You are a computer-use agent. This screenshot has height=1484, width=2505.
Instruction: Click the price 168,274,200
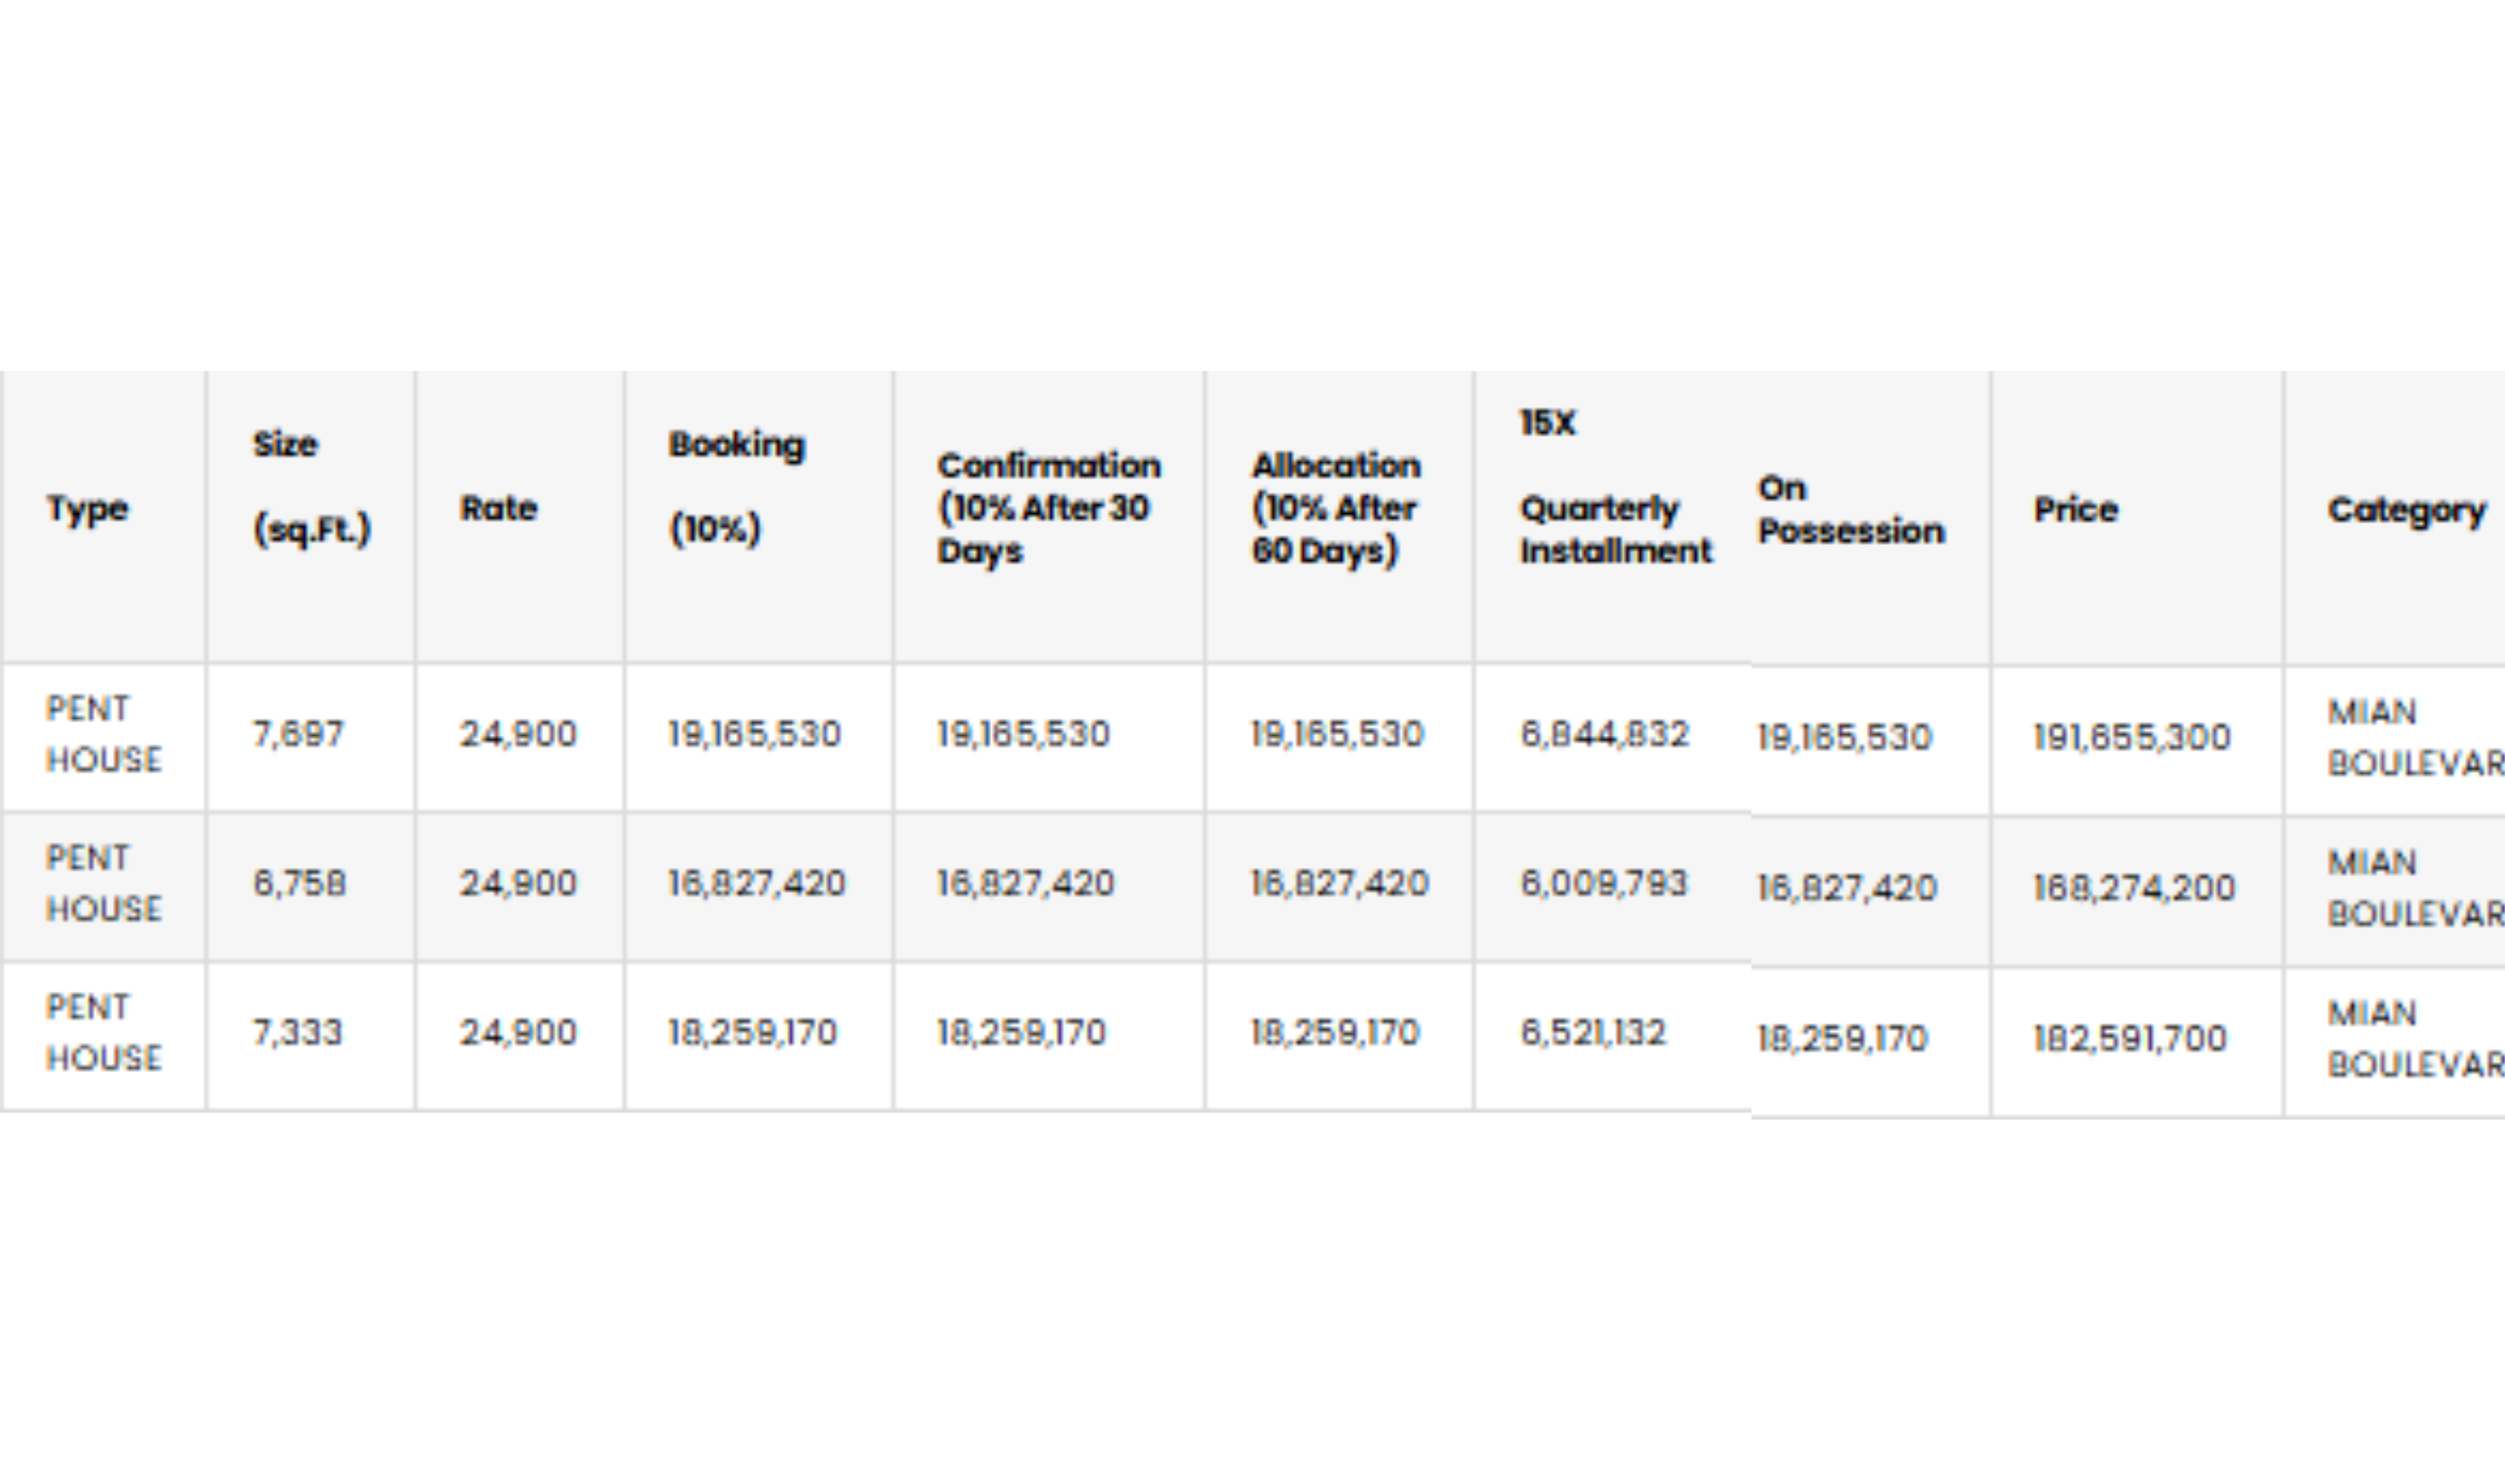tap(2134, 888)
